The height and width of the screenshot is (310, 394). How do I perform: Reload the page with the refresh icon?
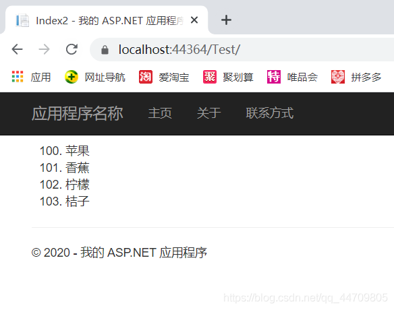point(72,49)
